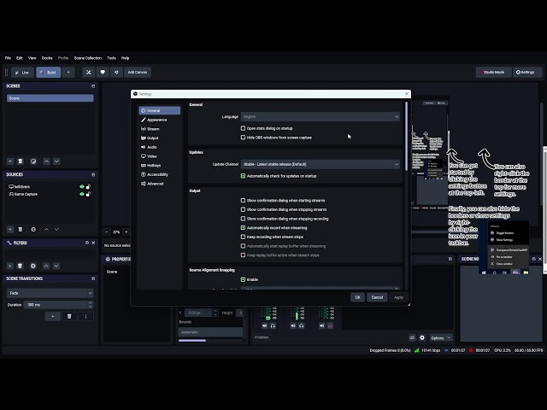
Task: Click the crossed tools toolbar icon
Action: pyautogui.click(x=89, y=72)
